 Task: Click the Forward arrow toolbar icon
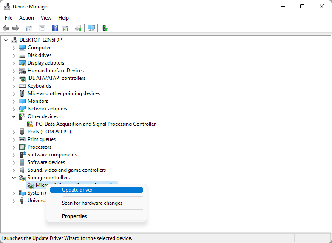16,28
